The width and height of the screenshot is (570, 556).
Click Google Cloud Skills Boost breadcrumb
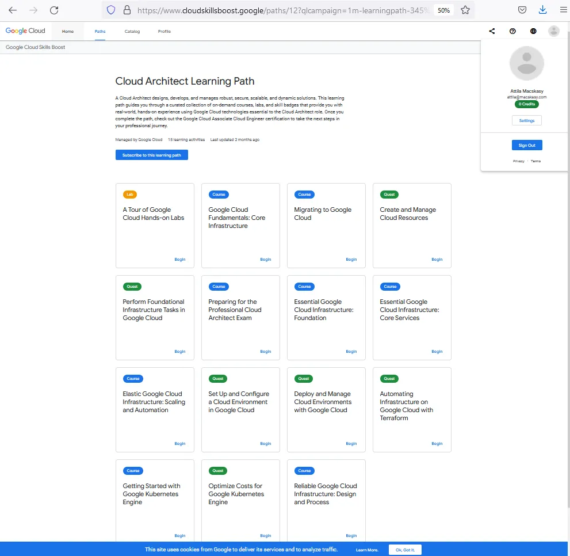point(35,47)
